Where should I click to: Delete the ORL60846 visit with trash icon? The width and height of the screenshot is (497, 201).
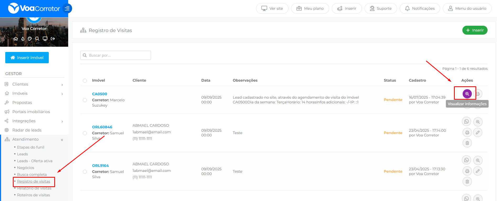(467, 143)
